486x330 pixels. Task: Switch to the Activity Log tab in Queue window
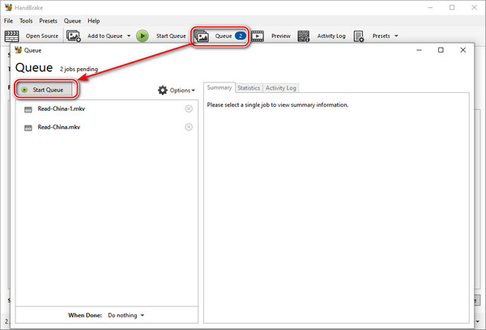tap(281, 88)
